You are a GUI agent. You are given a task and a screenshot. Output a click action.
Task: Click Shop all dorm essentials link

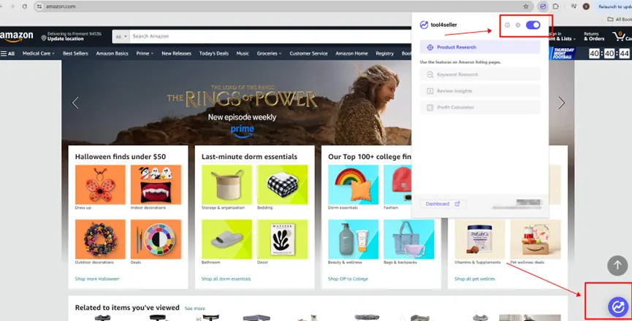click(x=226, y=279)
